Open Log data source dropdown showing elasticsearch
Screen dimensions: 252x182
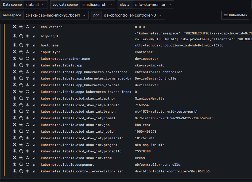pyautogui.click(x=97, y=5)
